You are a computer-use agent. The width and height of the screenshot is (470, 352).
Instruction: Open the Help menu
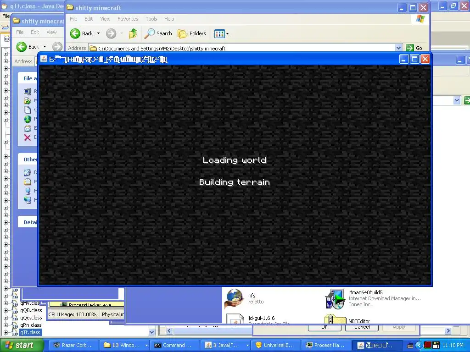[x=169, y=19]
